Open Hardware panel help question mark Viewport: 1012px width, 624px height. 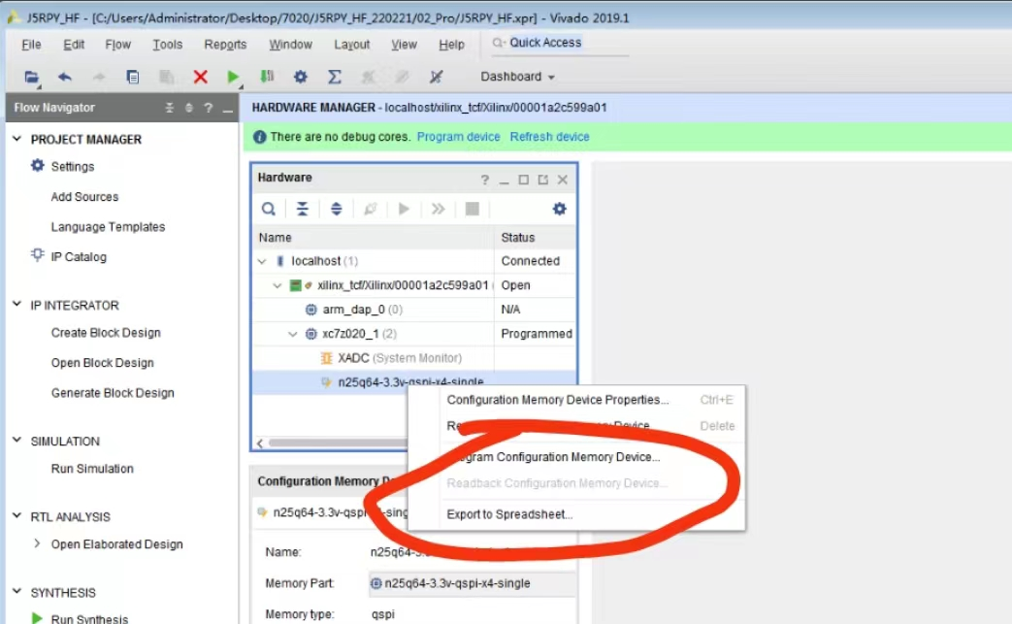[485, 181]
